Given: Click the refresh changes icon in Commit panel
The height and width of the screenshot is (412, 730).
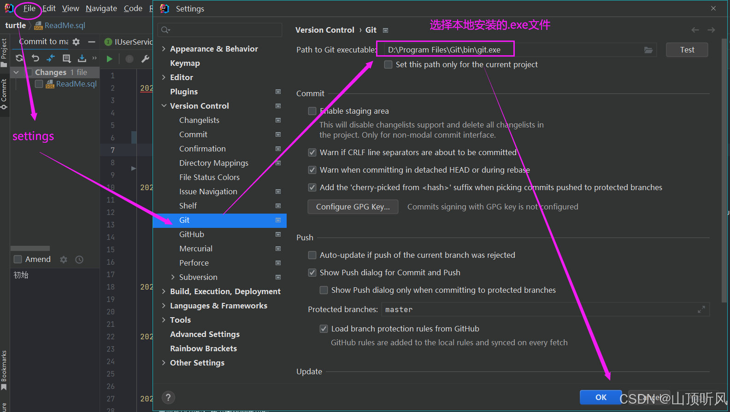Looking at the screenshot, I should tap(19, 58).
